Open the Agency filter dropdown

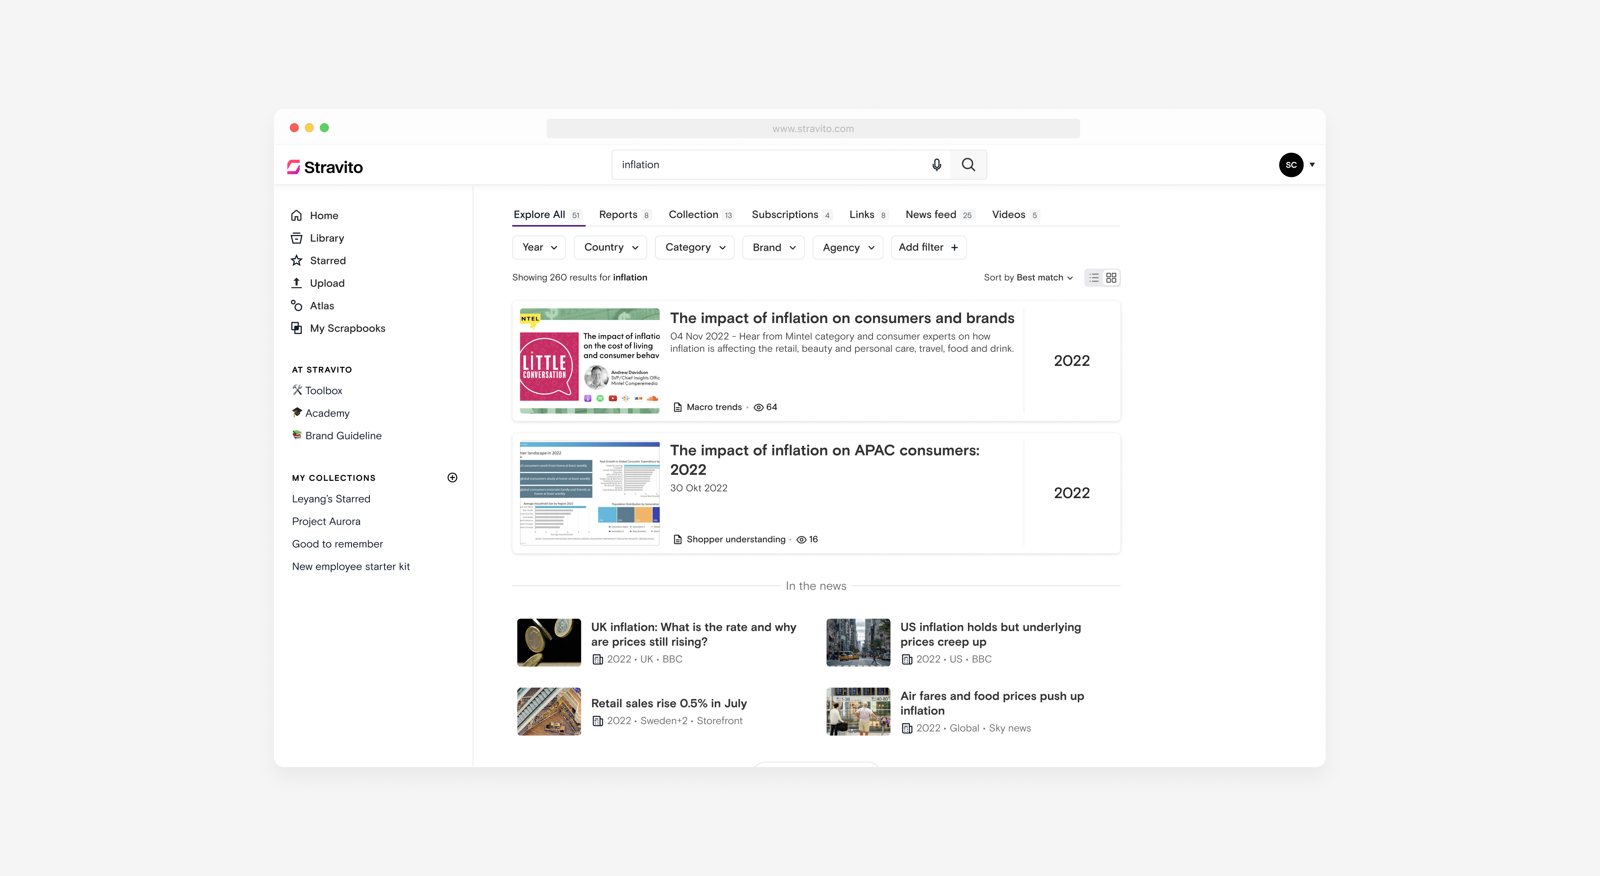pos(848,247)
